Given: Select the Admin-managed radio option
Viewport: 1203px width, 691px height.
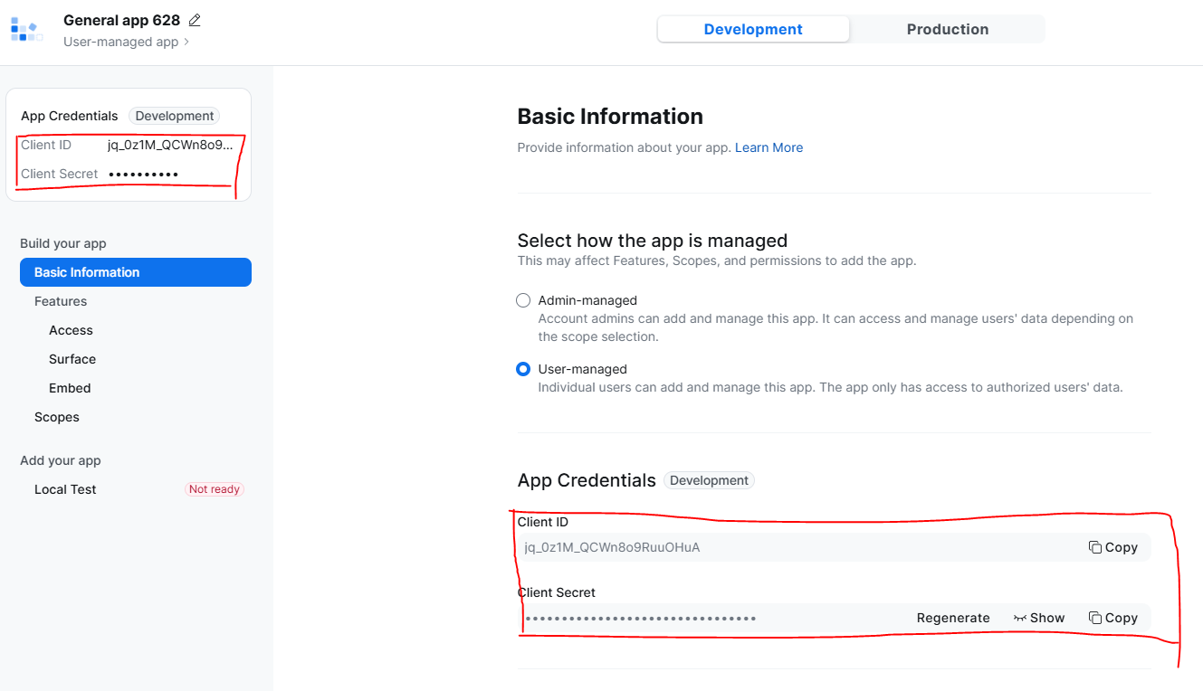Looking at the screenshot, I should tap(523, 300).
